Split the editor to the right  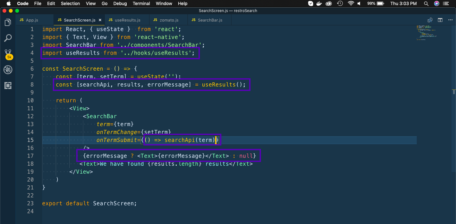click(440, 20)
